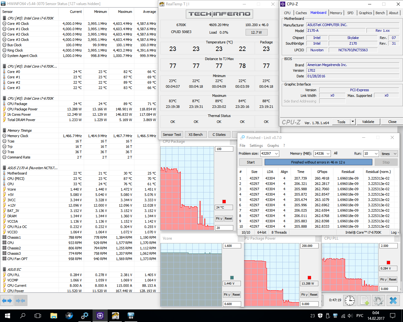The width and height of the screenshot is (403, 322).
Task: Click HWiNFO expand-columns blue arrows icon
Action: [7, 301]
